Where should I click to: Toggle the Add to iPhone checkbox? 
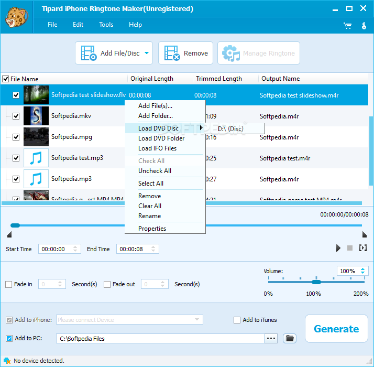point(9,320)
